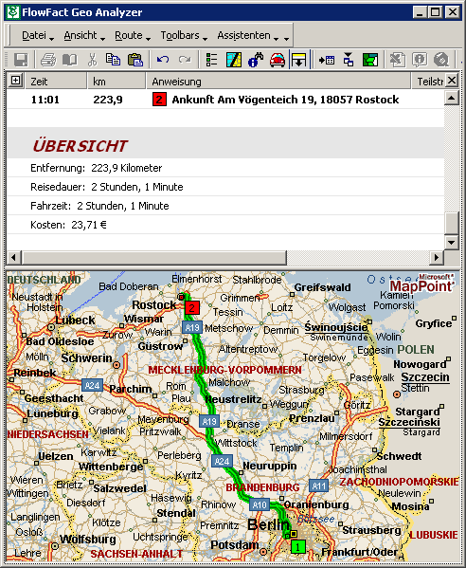466x568 pixels.
Task: Click the directions scroll down arrow
Action: point(452,242)
